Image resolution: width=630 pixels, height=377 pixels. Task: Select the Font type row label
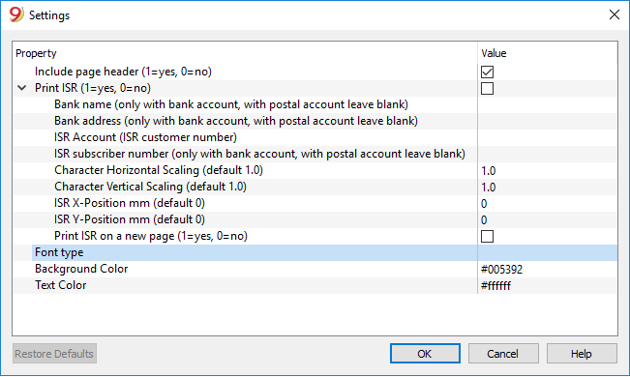click(x=59, y=252)
